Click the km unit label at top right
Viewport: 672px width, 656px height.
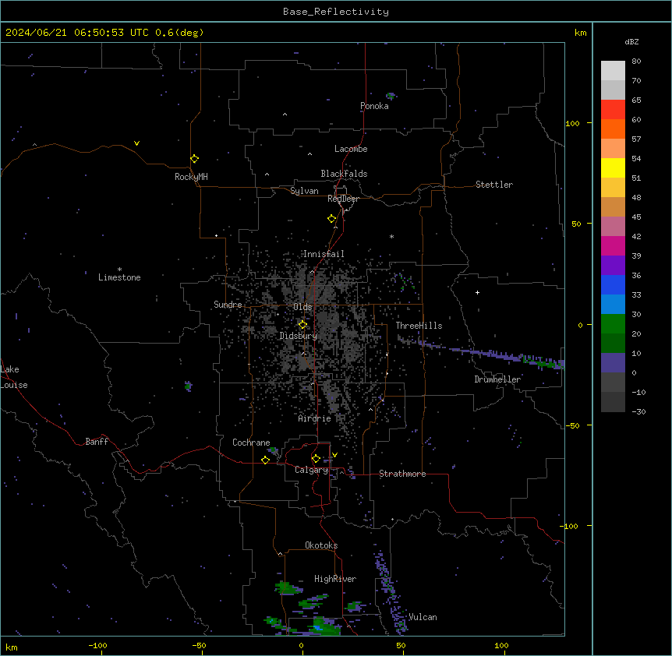581,33
